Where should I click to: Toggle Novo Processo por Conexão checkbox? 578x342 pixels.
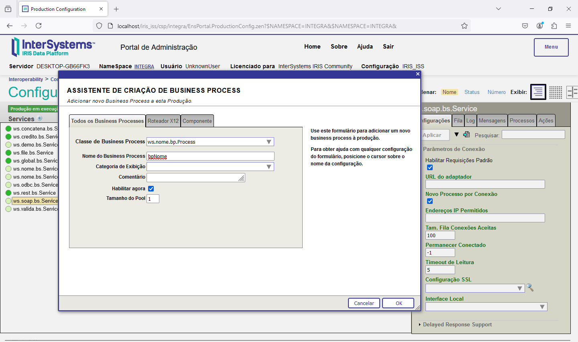[x=430, y=201]
